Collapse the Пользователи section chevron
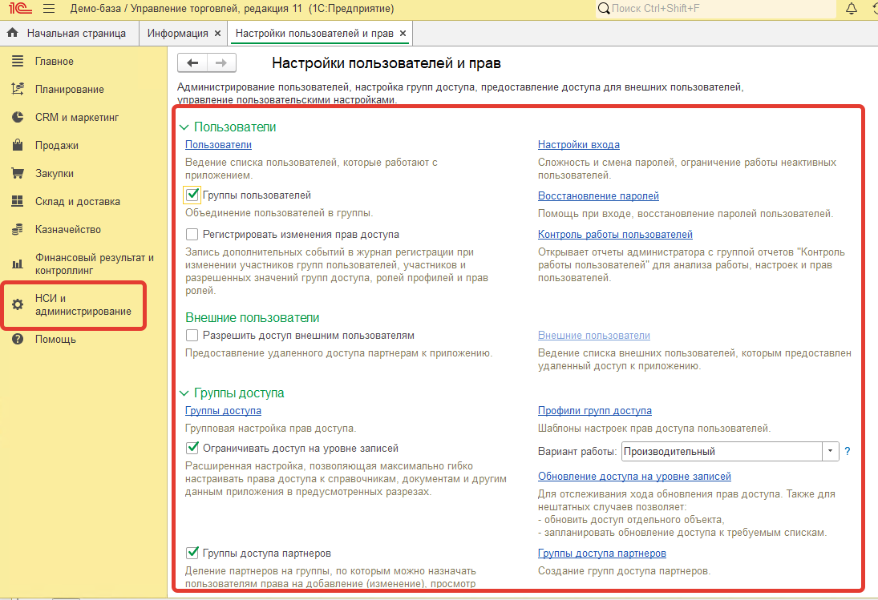The height and width of the screenshot is (600, 878). tap(184, 127)
